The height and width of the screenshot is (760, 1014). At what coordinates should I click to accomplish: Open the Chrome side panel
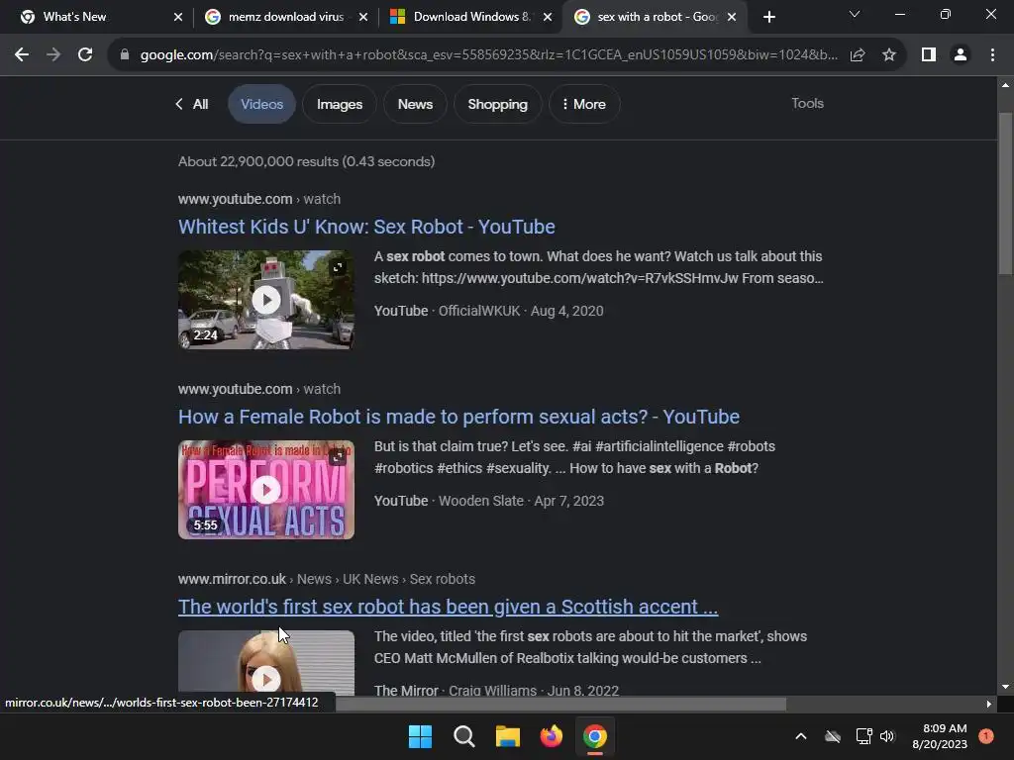click(929, 55)
